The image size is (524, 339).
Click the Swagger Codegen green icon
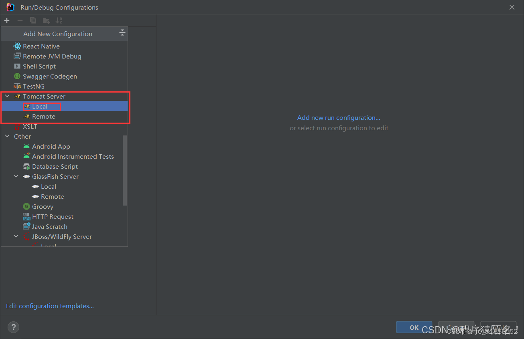click(17, 76)
